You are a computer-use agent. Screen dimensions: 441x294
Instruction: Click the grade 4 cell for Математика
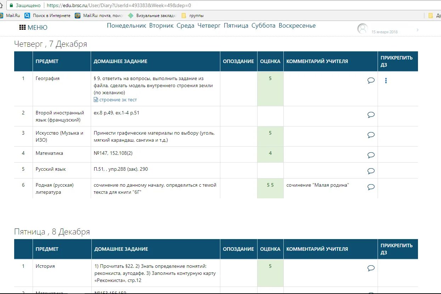tap(270, 154)
